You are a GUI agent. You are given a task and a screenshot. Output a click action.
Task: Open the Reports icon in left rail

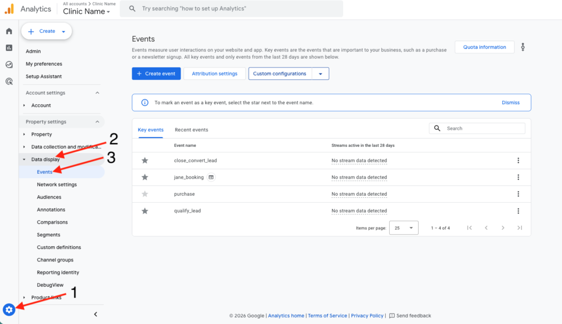[x=9, y=48]
